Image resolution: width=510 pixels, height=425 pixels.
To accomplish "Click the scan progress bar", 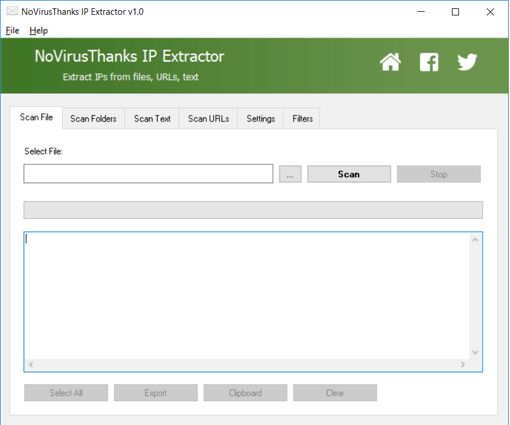I will click(253, 210).
